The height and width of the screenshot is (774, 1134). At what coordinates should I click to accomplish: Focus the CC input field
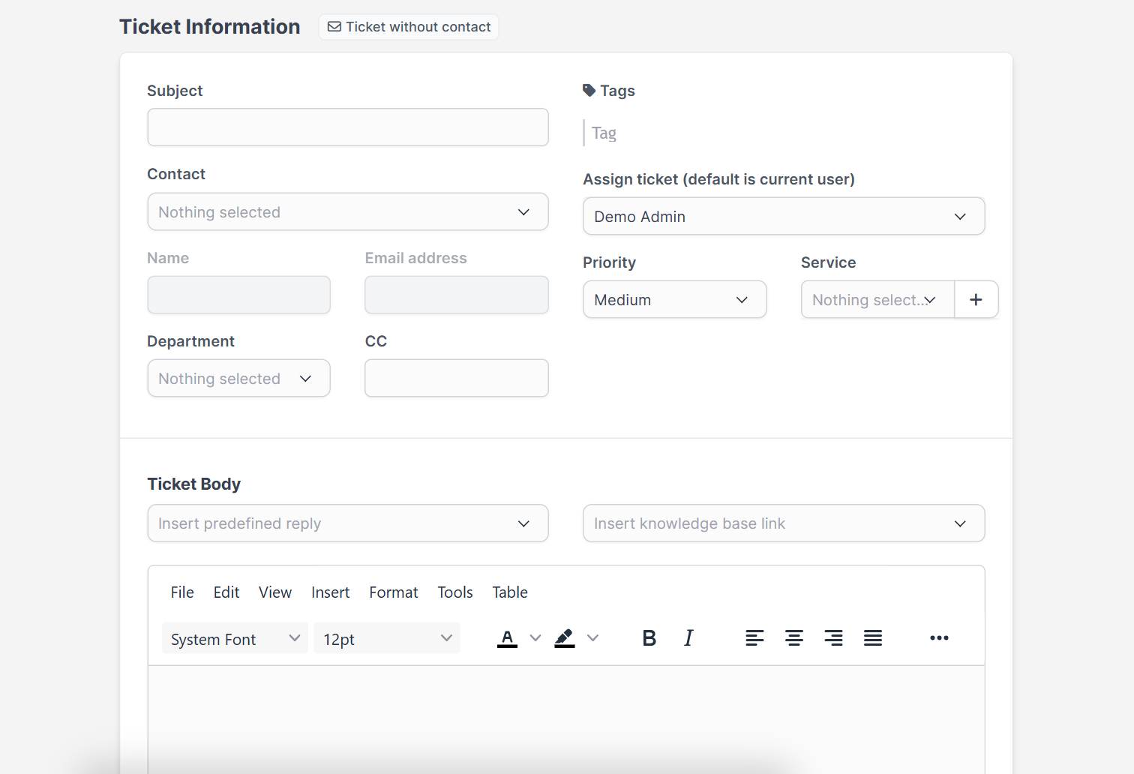click(x=457, y=378)
